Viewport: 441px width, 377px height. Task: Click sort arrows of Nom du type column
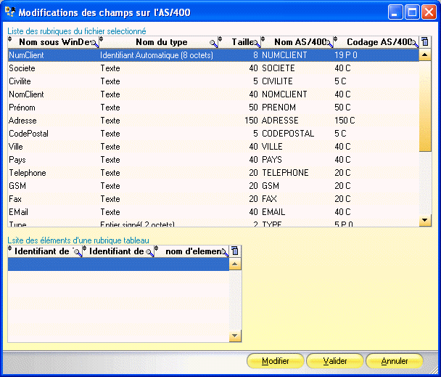point(102,39)
